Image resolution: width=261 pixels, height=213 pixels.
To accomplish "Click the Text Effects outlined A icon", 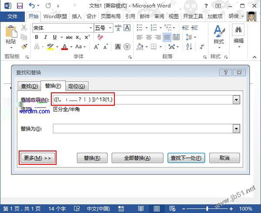I will pos(37,47).
